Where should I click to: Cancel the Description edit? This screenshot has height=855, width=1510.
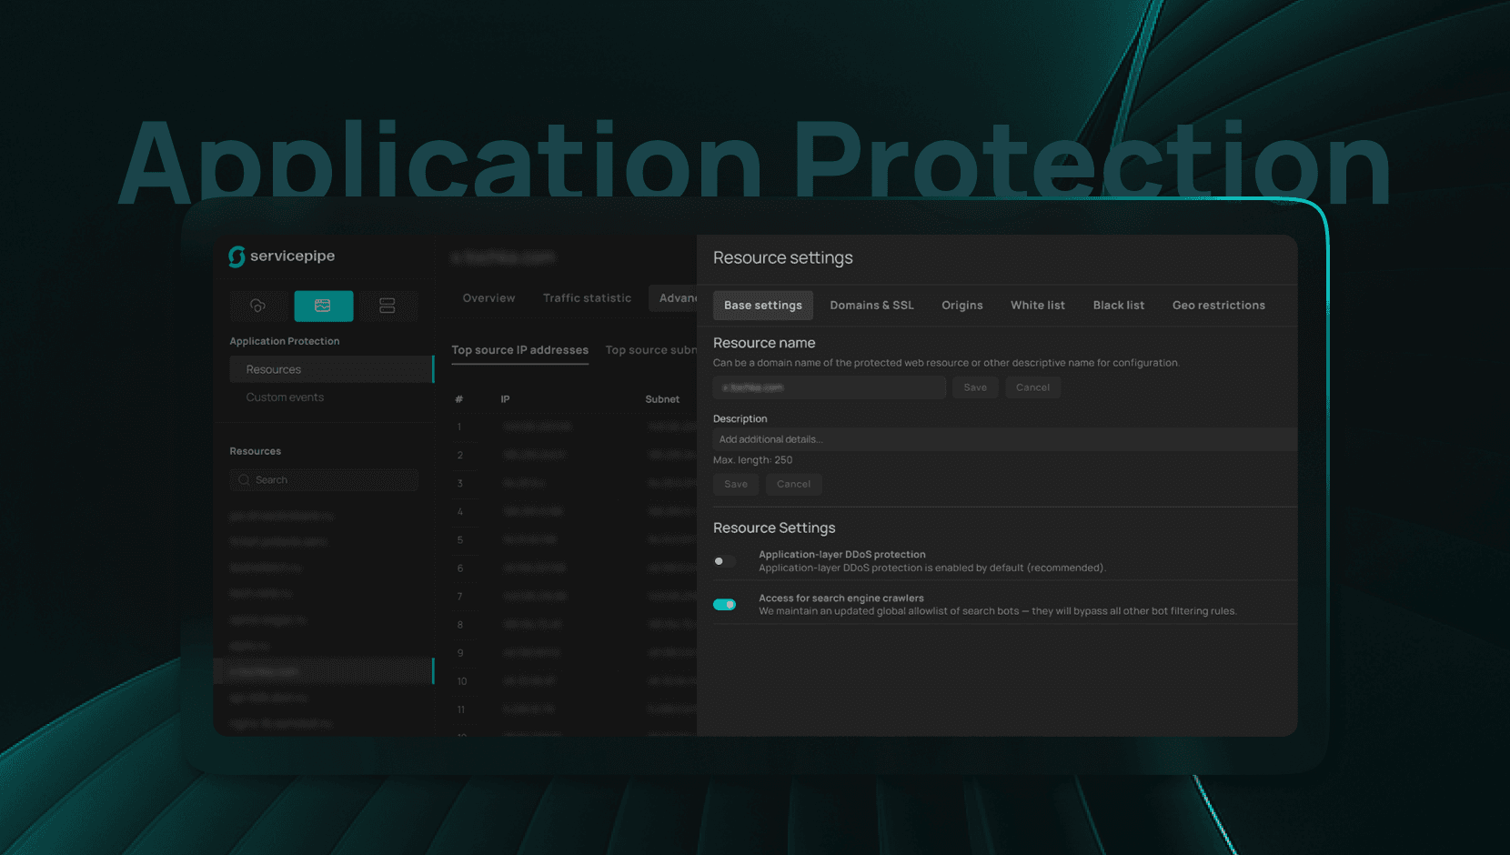[793, 484]
